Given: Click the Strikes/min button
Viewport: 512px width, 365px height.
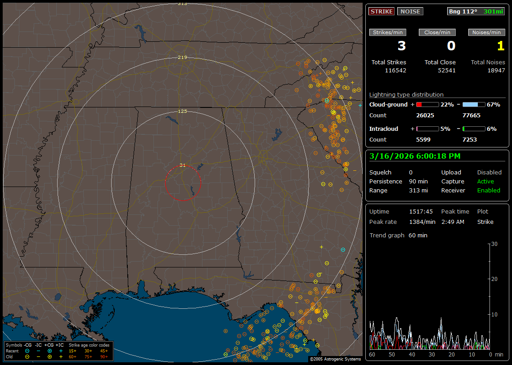Looking at the screenshot, I should coord(388,32).
